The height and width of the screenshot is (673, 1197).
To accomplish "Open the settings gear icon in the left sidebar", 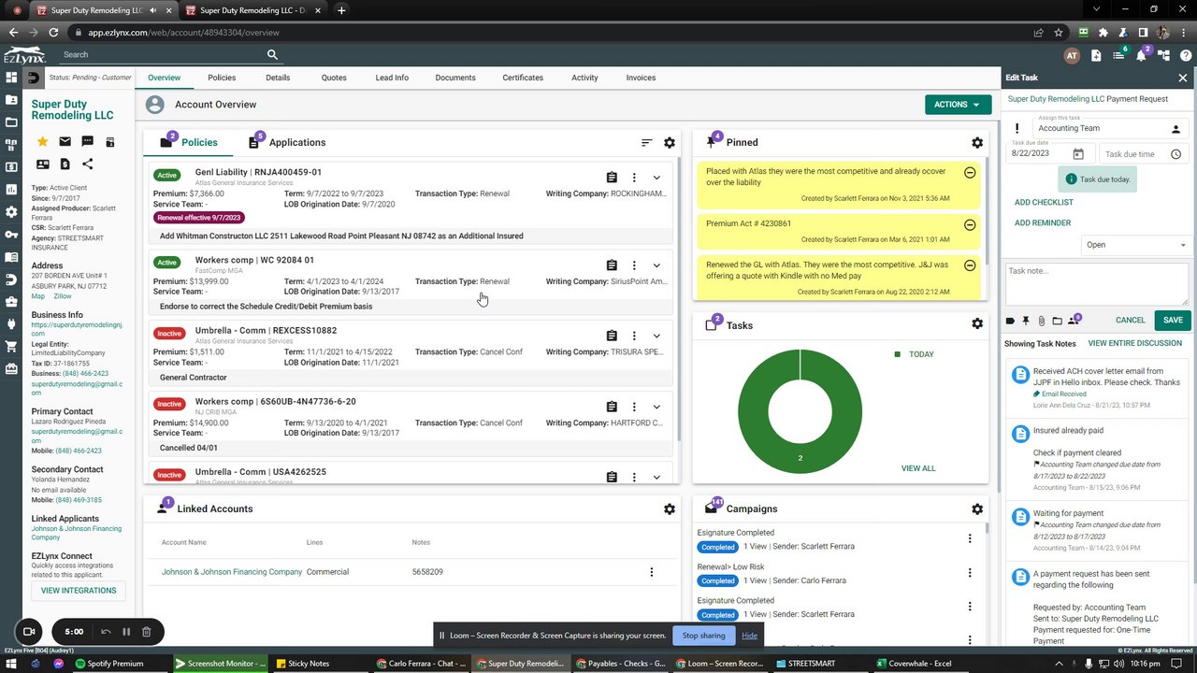I will point(11,212).
